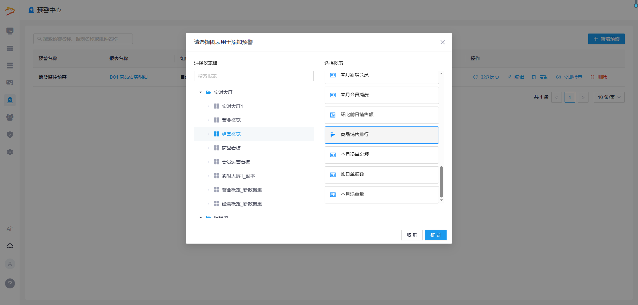Screen dimensions: 638x305
Task: Select the 环比前日销售额 chart card
Action: [x=381, y=115]
